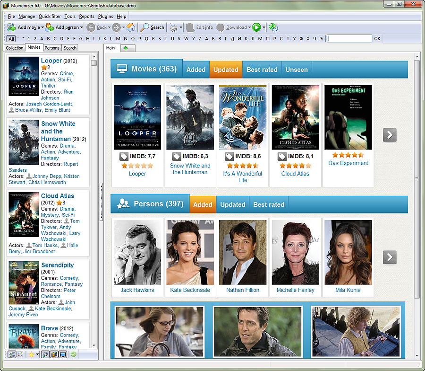This screenshot has width=425, height=371.
Task: Click the Home icon in the toolbar
Action: point(131,27)
